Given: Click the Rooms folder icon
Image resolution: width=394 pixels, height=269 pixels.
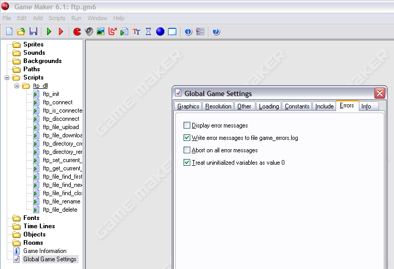Looking at the screenshot, I should point(17,243).
